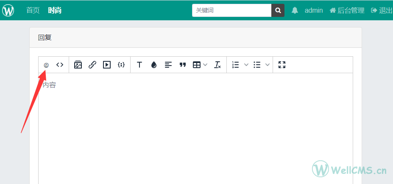Insert a hyperlink with the link icon
Screen dimensions: 393x184
tap(92, 65)
